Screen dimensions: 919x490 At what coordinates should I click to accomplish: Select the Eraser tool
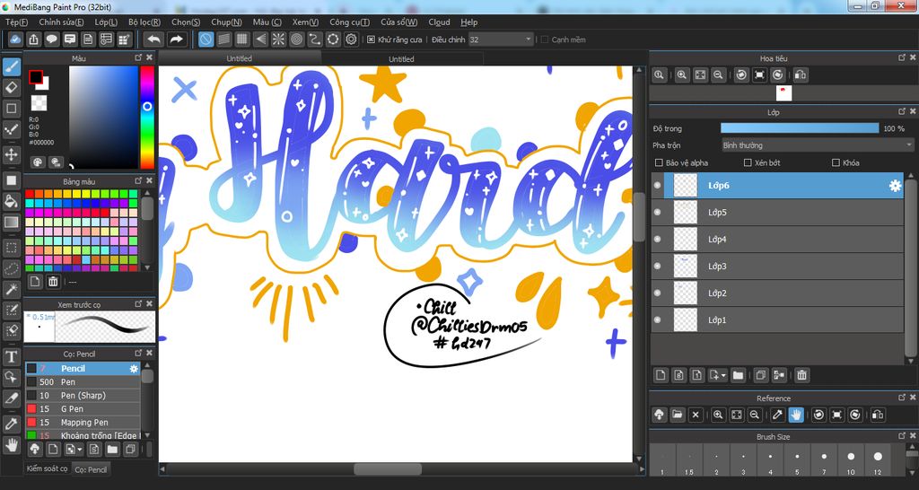[11, 88]
